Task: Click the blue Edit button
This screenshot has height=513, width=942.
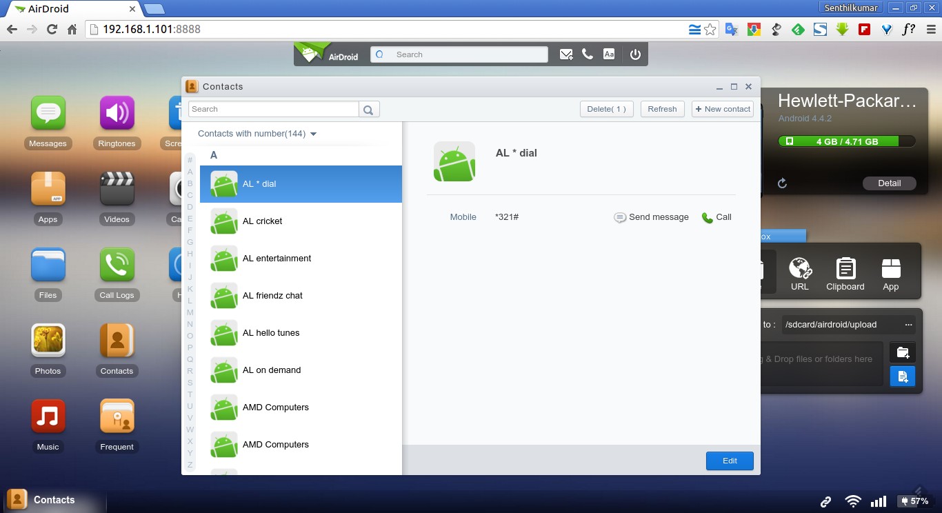Action: [730, 461]
